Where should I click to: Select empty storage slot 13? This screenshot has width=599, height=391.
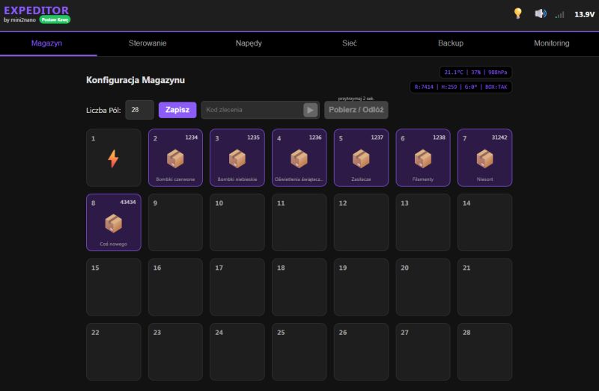tap(423, 222)
